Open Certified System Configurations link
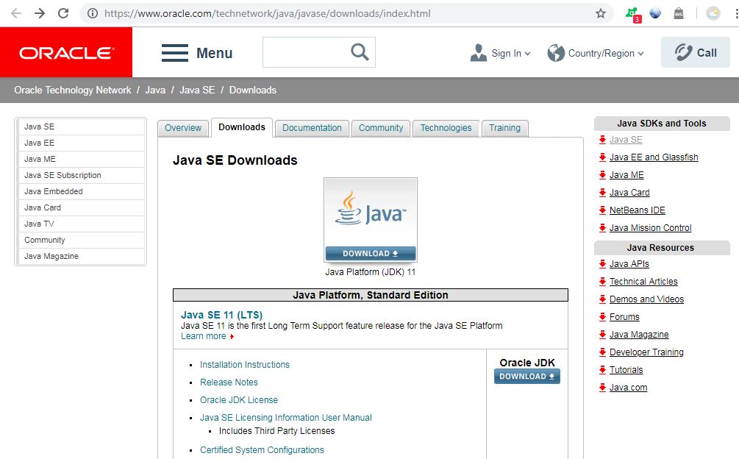Screen dimensions: 739x459 (262, 450)
